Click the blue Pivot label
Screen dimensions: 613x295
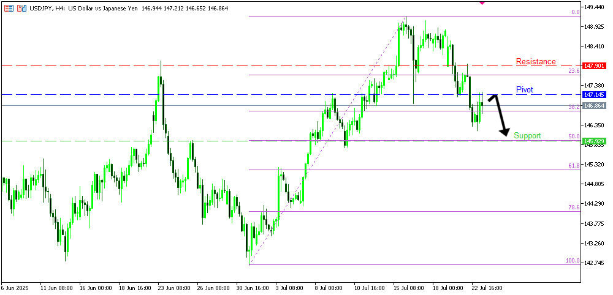tap(524, 90)
